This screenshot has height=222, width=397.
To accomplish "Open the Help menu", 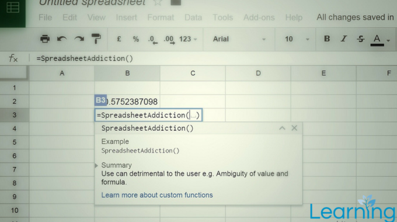I will 294,18.
